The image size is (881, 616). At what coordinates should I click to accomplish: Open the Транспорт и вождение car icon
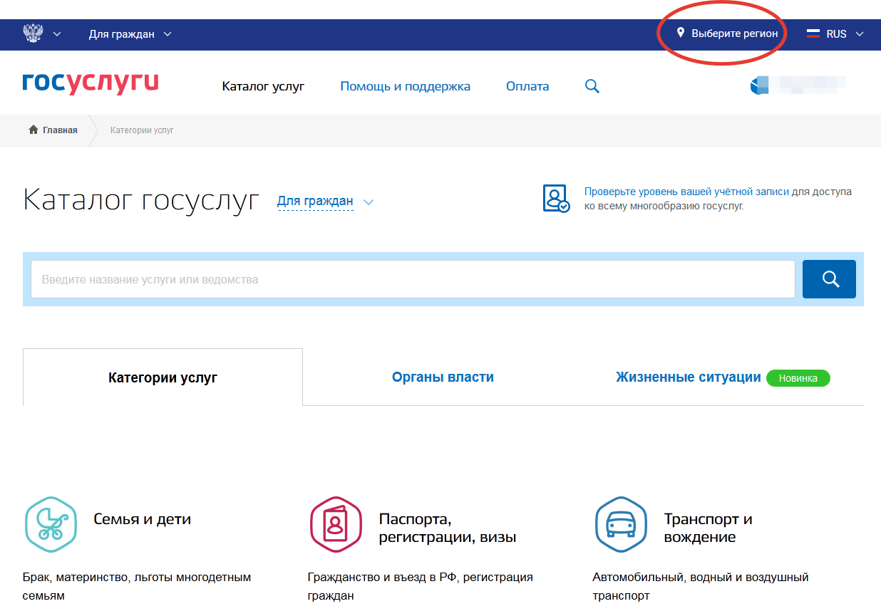(x=621, y=525)
